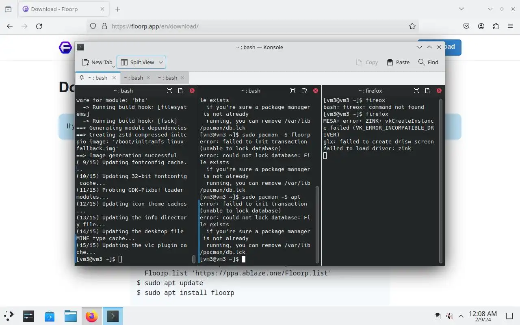Close the middle bash split pane
The width and height of the screenshot is (520, 325).
click(316, 91)
